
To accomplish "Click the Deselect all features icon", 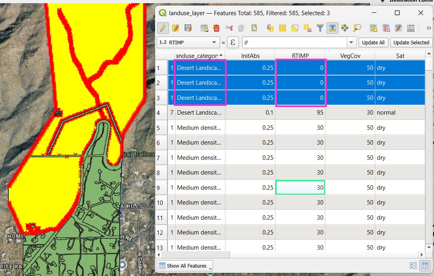I will click(307, 28).
